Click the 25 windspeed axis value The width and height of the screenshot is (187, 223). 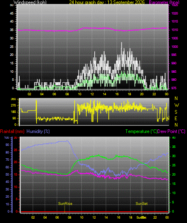tap(12, 47)
